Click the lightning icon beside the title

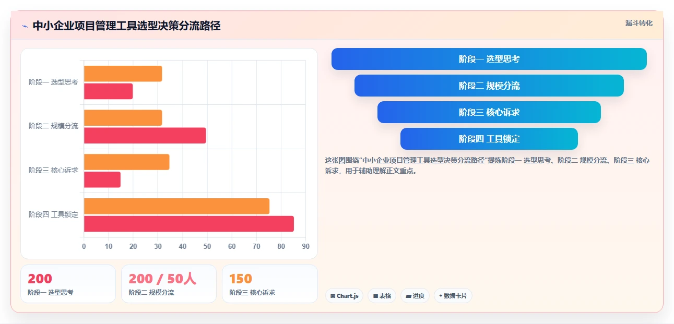click(25, 26)
